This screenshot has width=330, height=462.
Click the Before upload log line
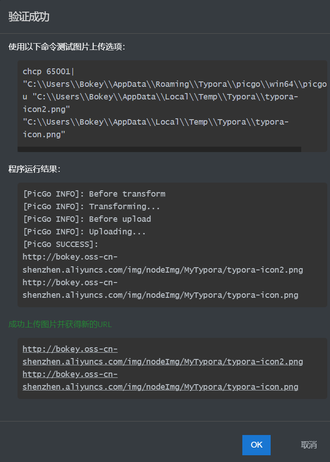pyautogui.click(x=87, y=219)
